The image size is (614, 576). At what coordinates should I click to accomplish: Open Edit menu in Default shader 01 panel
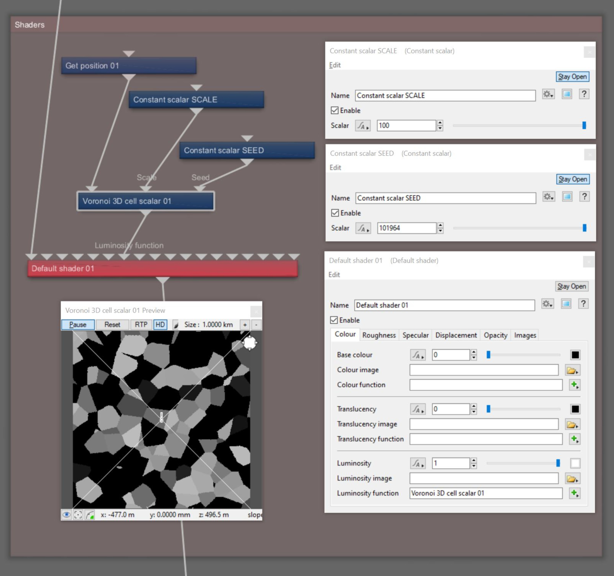click(334, 275)
